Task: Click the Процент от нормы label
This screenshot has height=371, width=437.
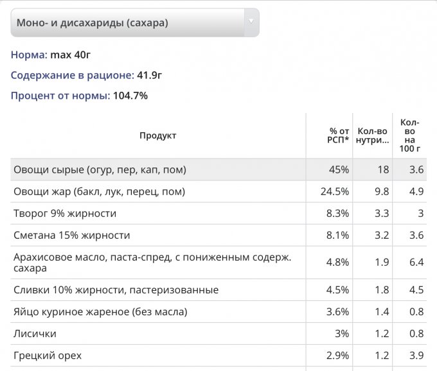Action: (60, 96)
